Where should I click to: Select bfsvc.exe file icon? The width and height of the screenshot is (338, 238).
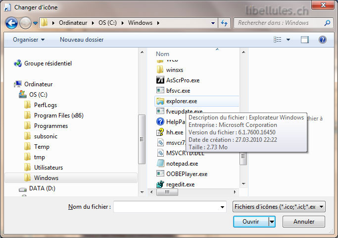[x=160, y=90]
